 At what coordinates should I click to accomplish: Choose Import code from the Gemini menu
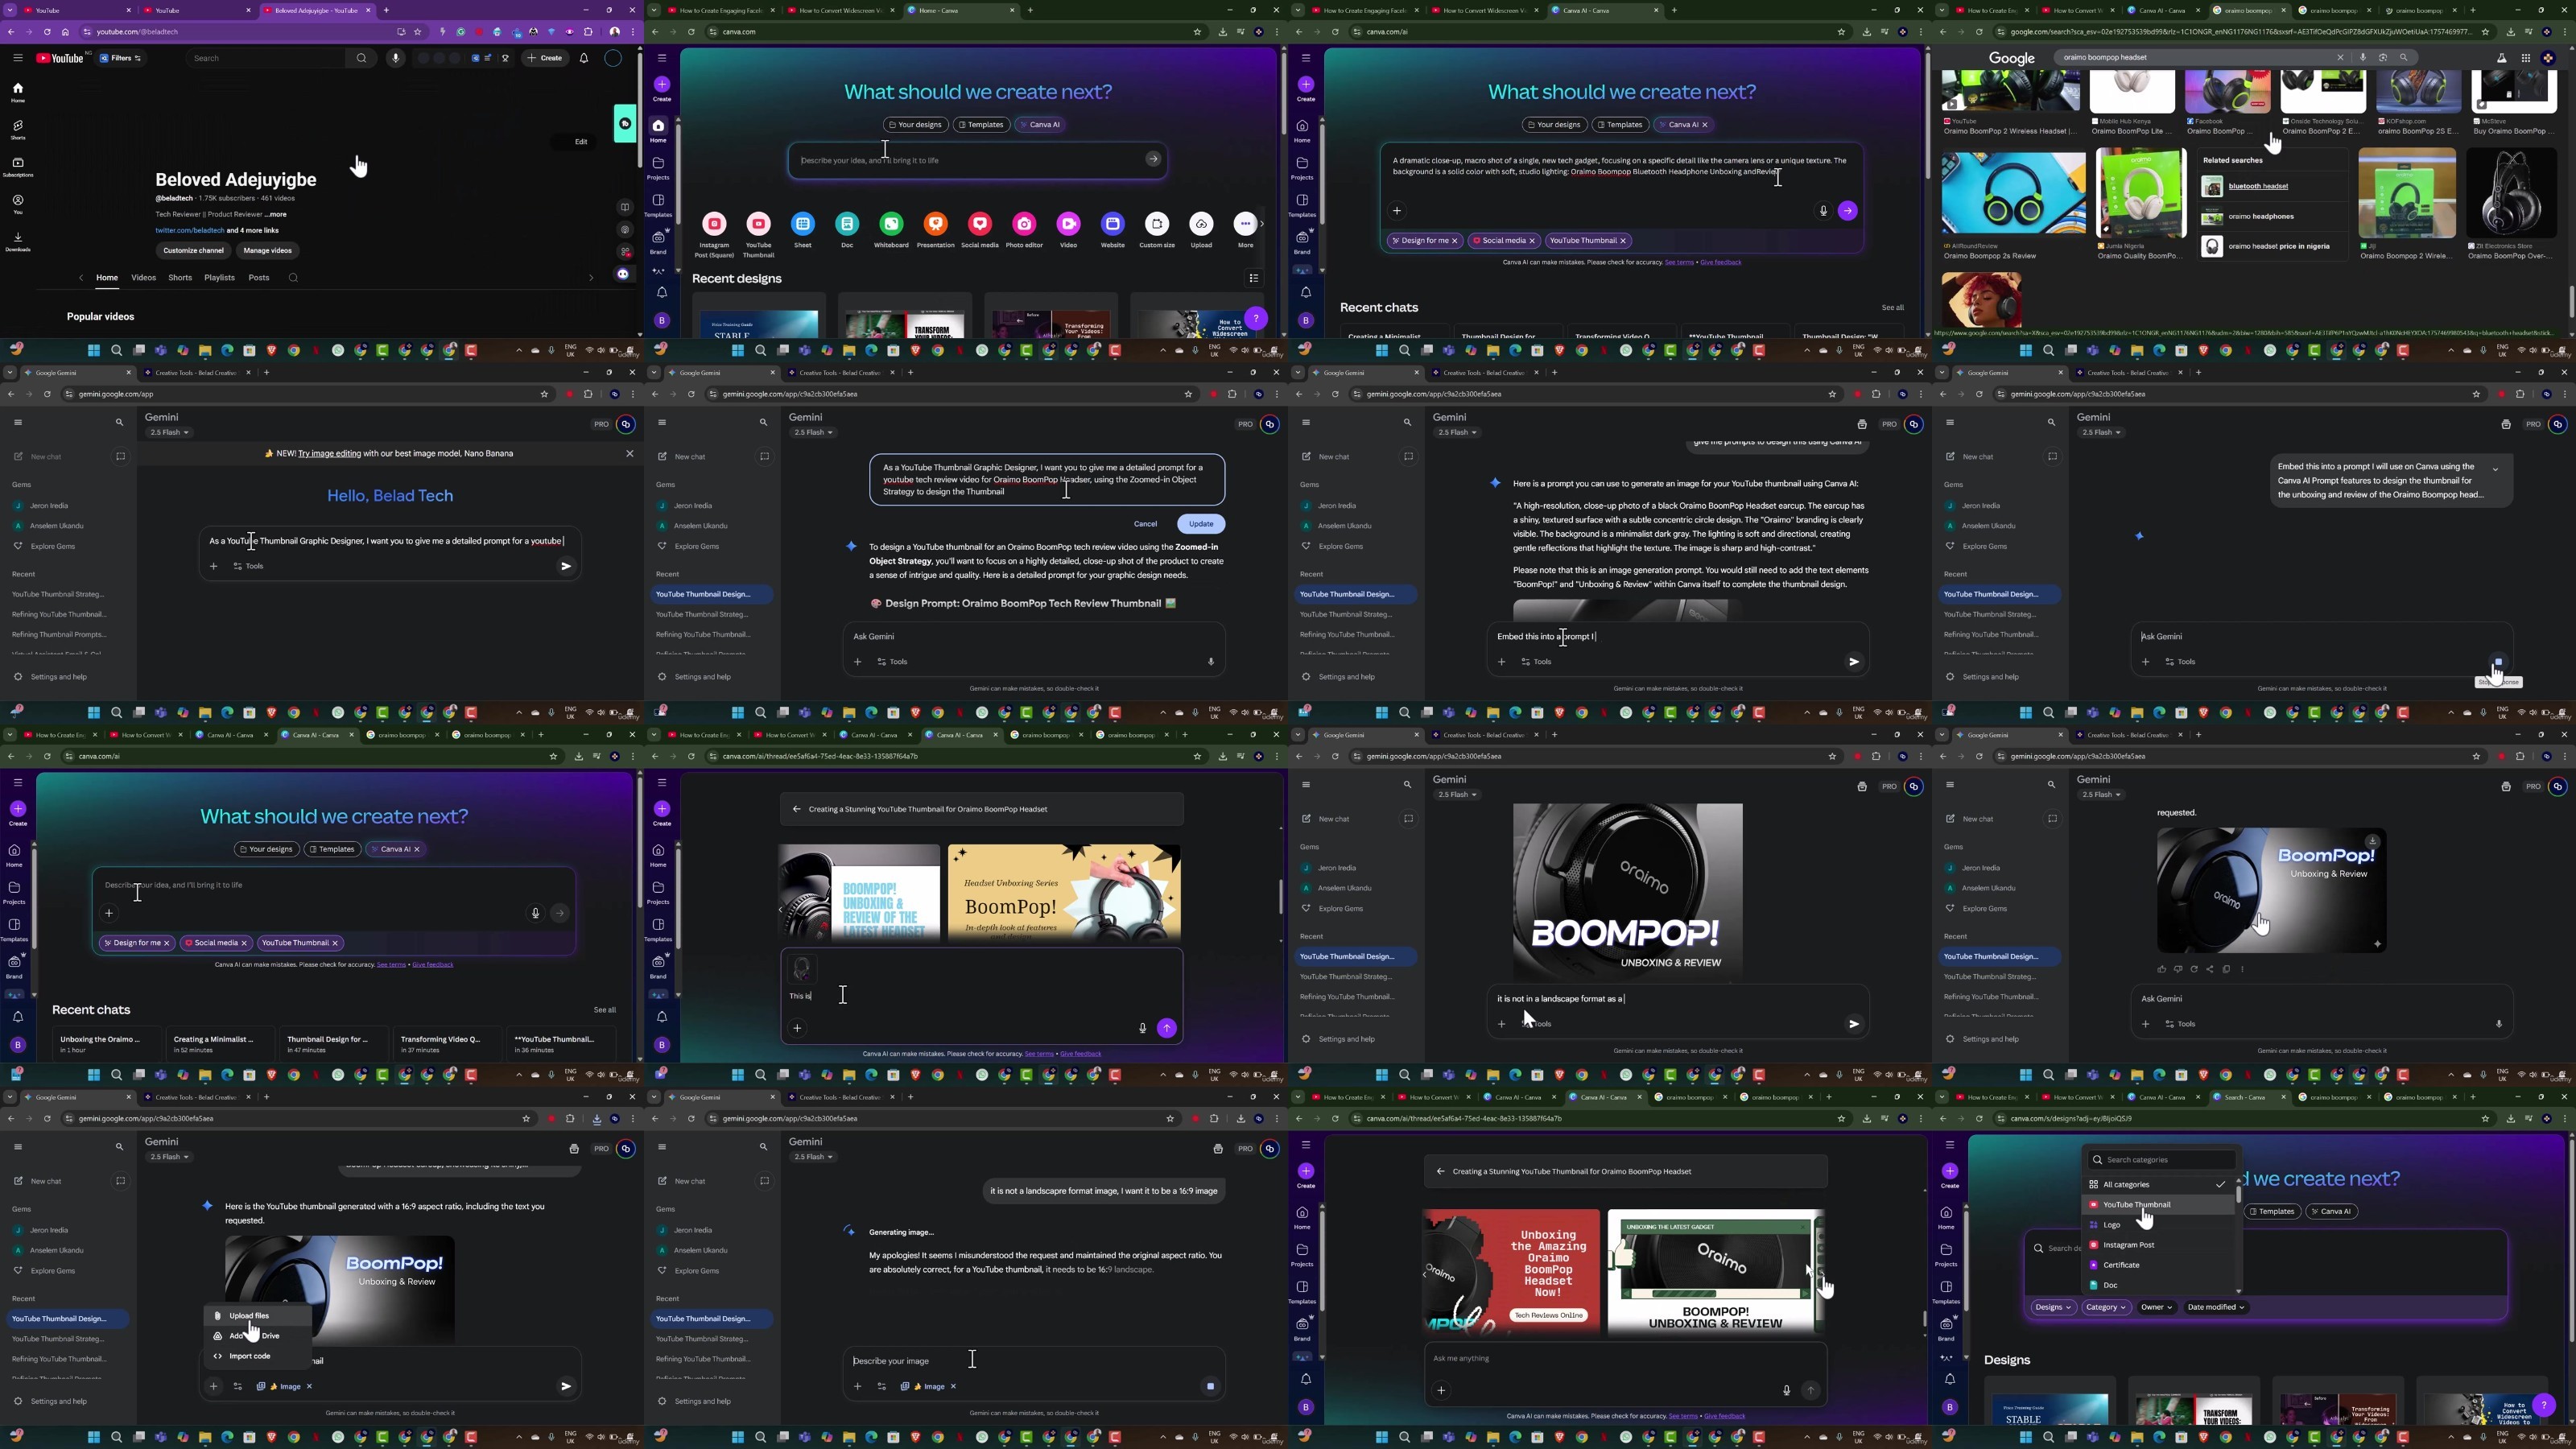tap(258, 1356)
